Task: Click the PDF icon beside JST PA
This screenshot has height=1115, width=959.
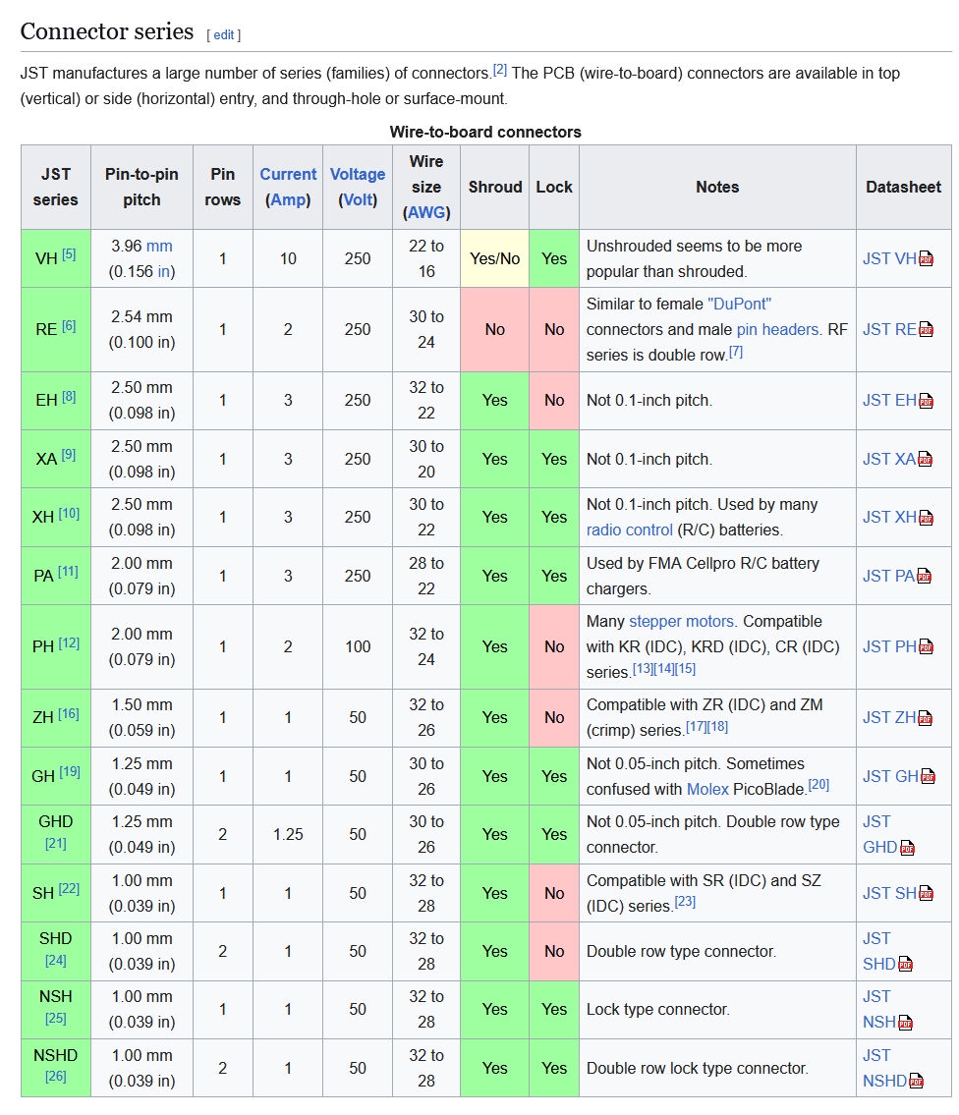Action: pos(925,576)
